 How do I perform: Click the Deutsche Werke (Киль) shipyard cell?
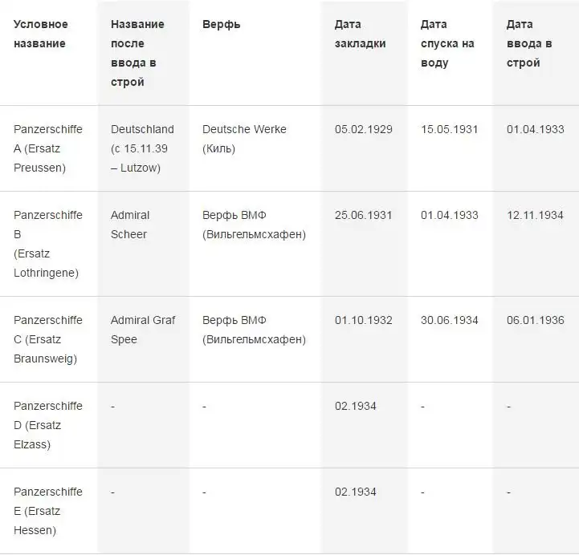point(244,139)
